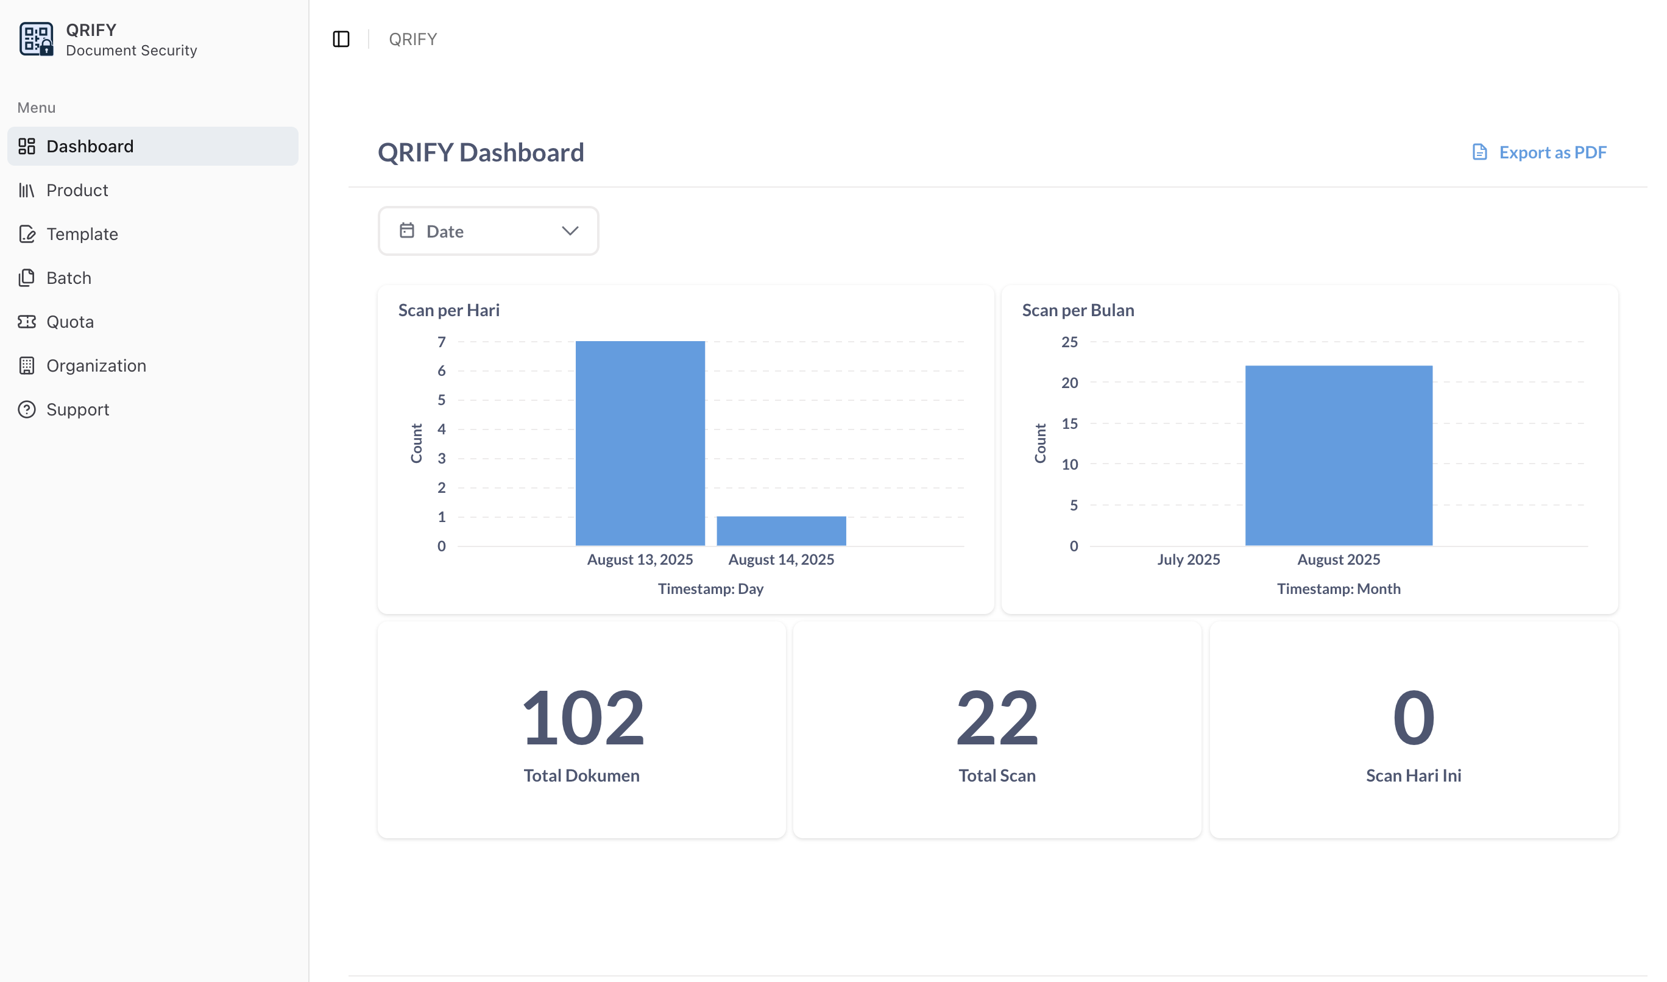Select the Template pencil icon
This screenshot has height=982, width=1667.
[x=26, y=233]
